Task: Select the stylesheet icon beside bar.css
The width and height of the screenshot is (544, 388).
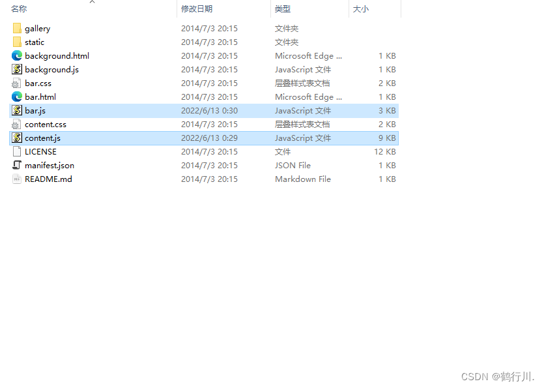Action: pos(16,83)
